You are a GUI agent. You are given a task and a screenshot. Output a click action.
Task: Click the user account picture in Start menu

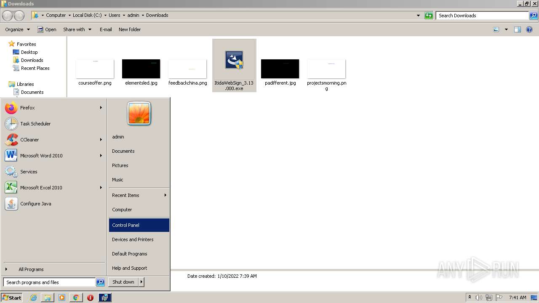(139, 114)
